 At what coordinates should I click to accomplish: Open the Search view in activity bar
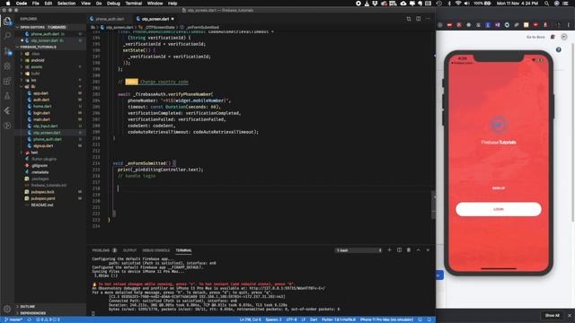click(7, 36)
